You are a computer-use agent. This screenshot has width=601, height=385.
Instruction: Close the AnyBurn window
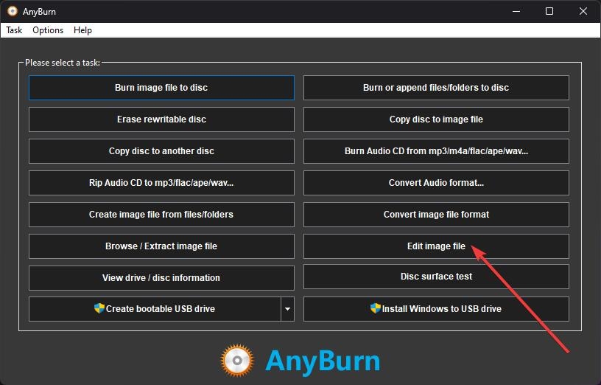pos(583,11)
